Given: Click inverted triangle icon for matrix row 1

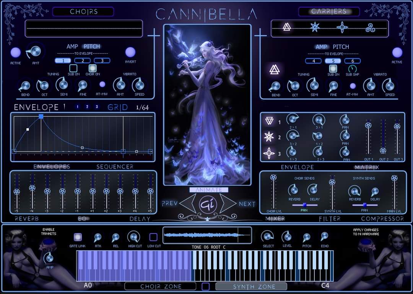Looking at the screenshot, I should tap(269, 121).
